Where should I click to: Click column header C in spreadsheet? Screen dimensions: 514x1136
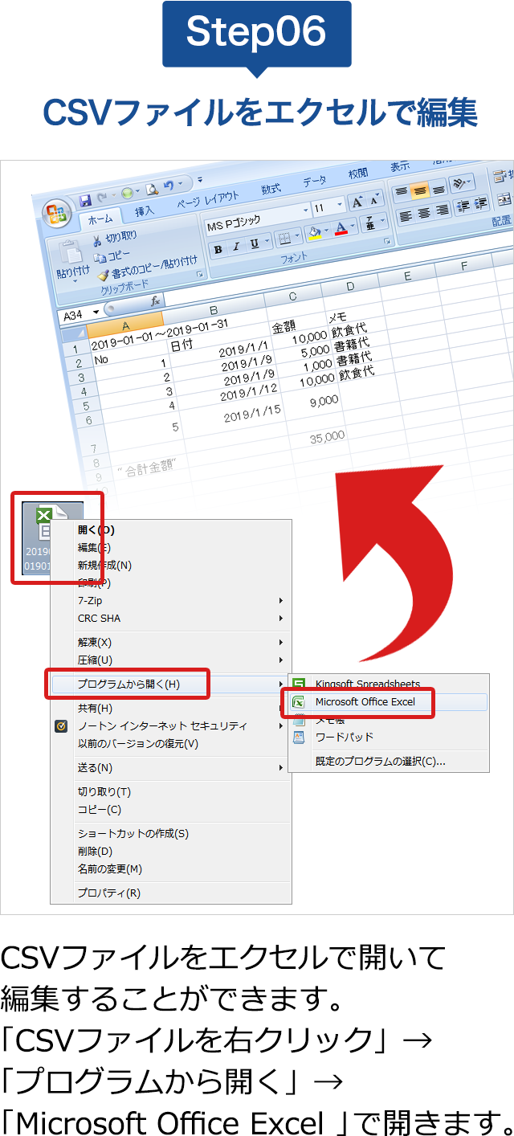coord(292,297)
